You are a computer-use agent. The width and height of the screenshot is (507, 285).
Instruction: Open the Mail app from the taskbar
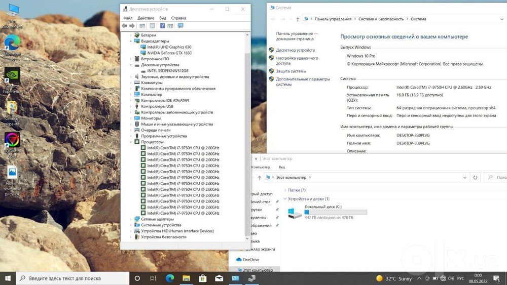219,278
